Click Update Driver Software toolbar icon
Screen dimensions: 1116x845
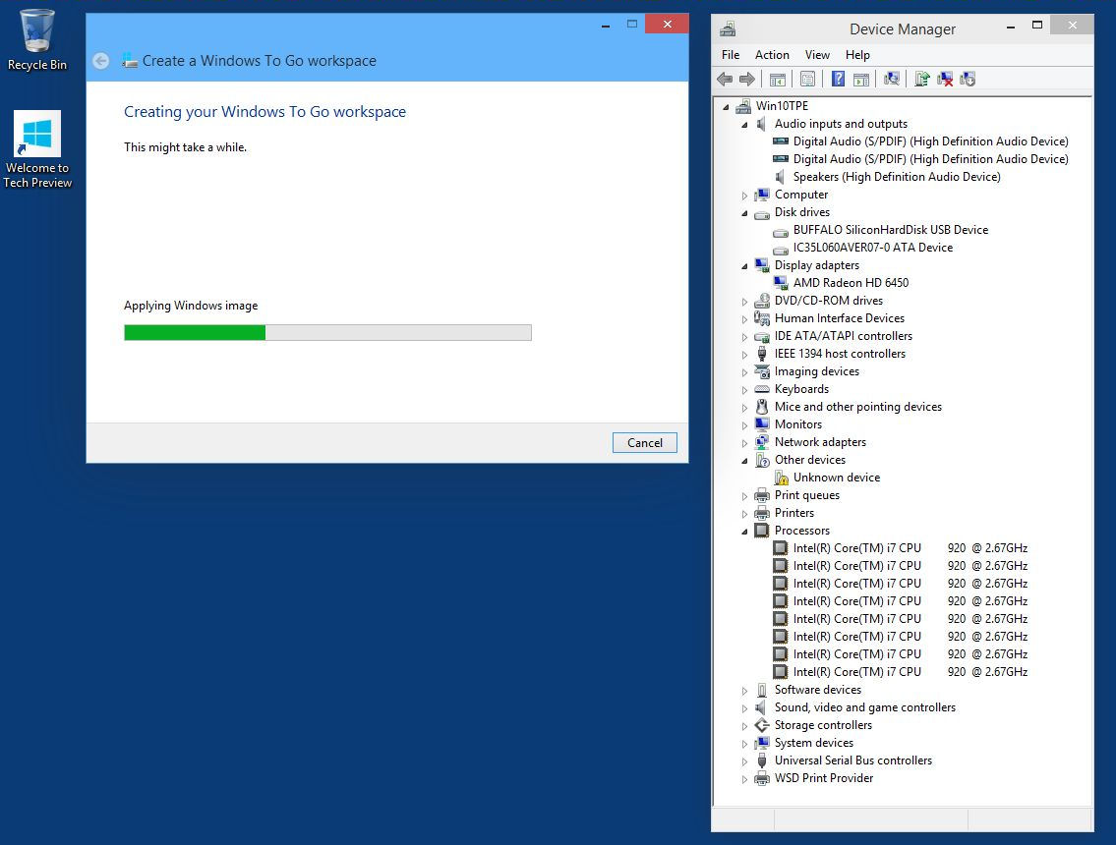[x=921, y=79]
